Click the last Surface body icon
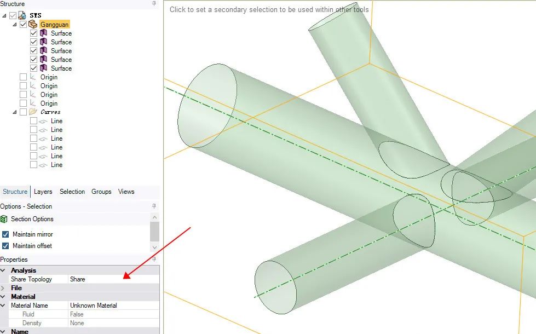Image resolution: width=536 pixels, height=334 pixels. pyautogui.click(x=43, y=68)
